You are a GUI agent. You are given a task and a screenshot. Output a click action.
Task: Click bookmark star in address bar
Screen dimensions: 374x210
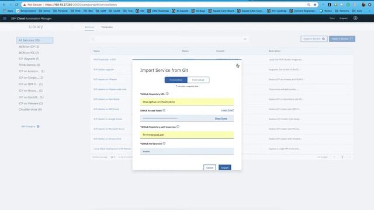pos(315,5)
